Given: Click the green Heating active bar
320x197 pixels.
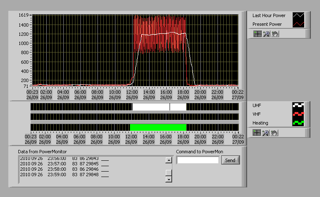Looking at the screenshot, I should click(158, 127).
